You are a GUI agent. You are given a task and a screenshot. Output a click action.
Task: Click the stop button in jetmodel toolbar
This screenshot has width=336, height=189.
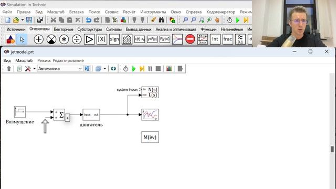click(158, 69)
